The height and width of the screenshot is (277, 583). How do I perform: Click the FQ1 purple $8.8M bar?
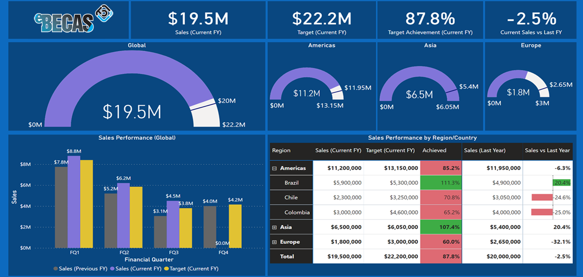pyautogui.click(x=74, y=203)
